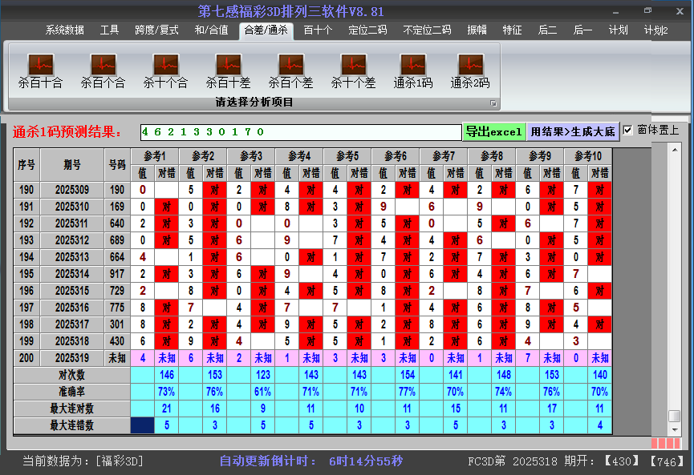Open the 定位二码 tab

(367, 30)
